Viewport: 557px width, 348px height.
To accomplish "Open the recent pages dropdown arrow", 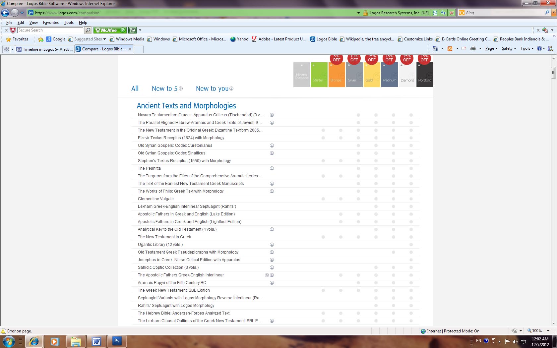I will click(22, 13).
